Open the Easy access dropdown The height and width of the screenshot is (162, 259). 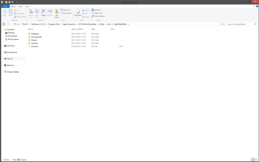click(x=66, y=13)
